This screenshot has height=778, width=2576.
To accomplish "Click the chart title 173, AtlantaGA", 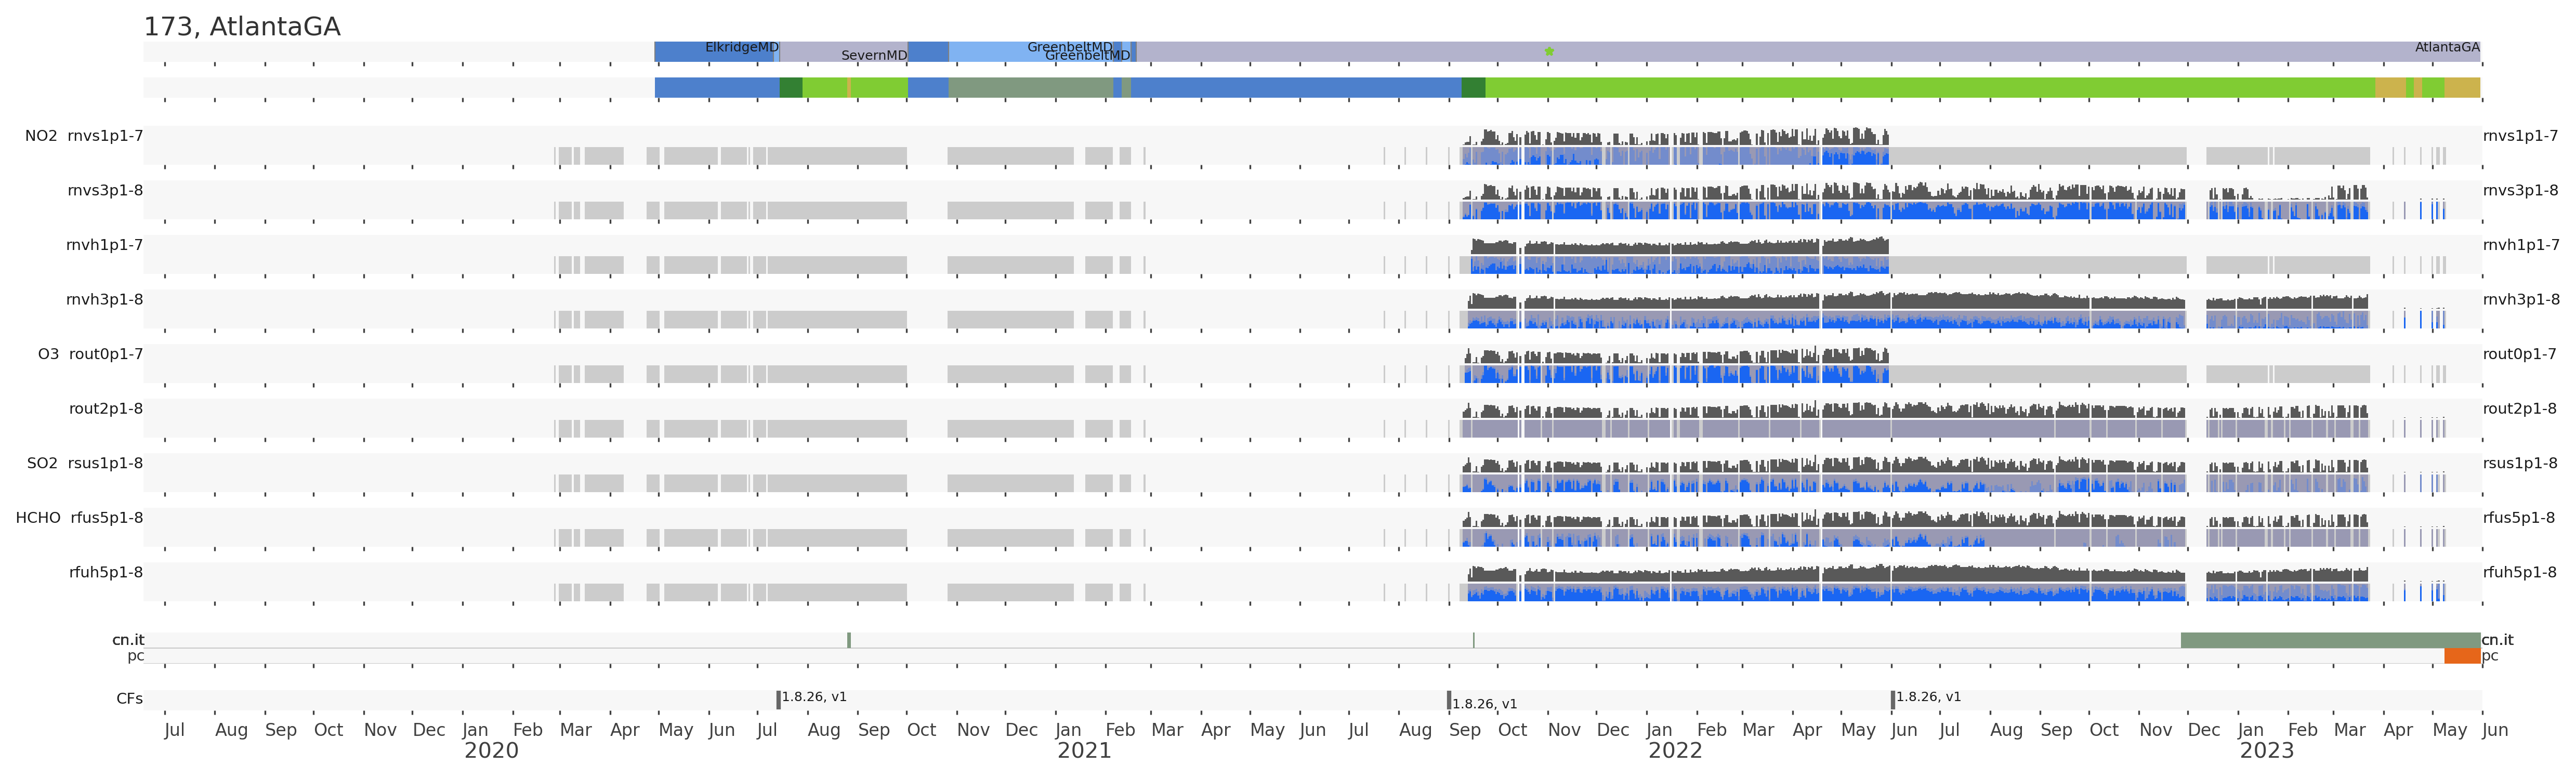I will point(242,27).
